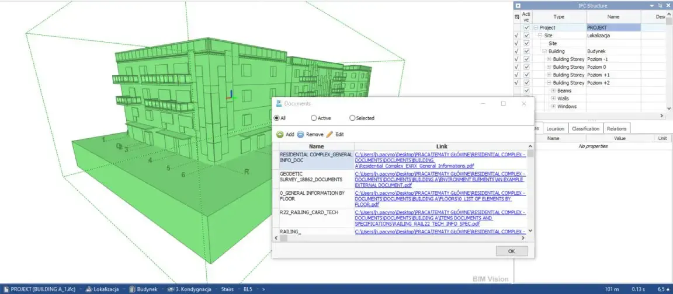Open the IFC Structure panel dropdown arrow
Screen dimensions: 673x294
click(x=652, y=6)
